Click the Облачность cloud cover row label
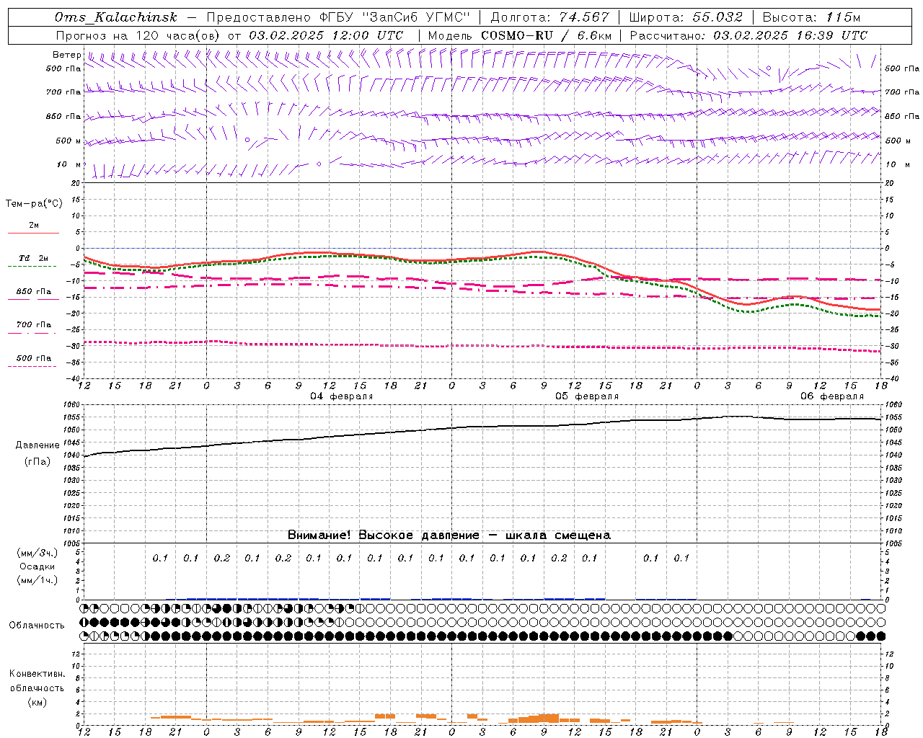The height and width of the screenshot is (738, 923). (37, 626)
